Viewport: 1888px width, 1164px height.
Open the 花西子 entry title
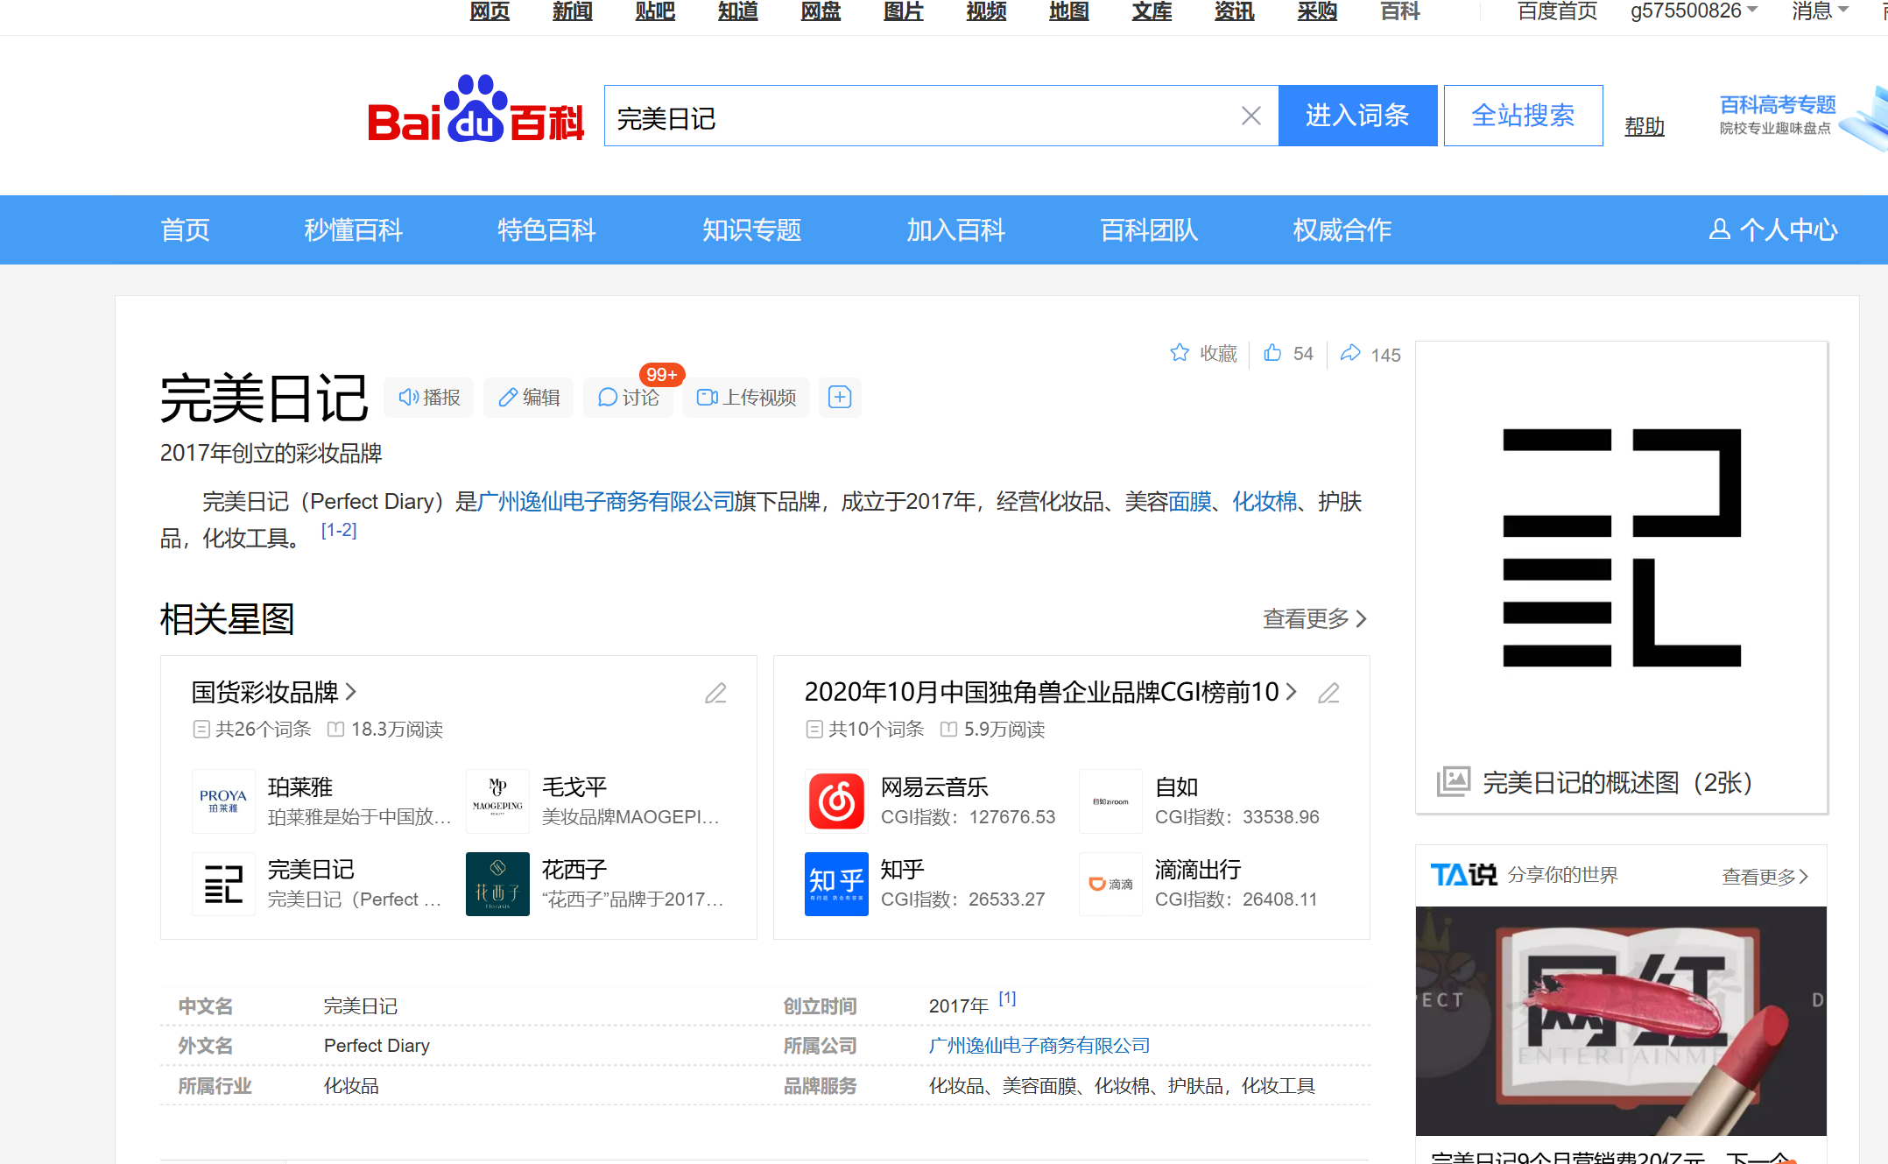point(574,870)
